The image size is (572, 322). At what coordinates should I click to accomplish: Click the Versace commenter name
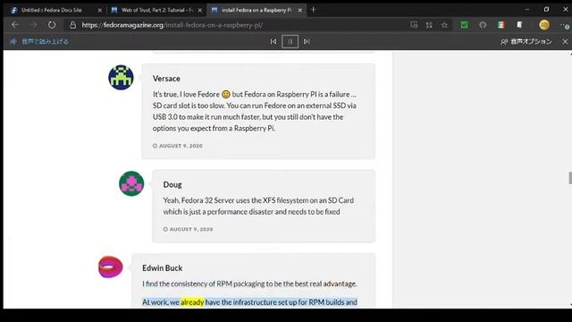pyautogui.click(x=166, y=79)
